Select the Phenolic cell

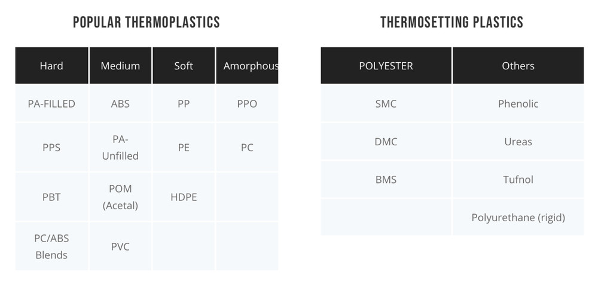pyautogui.click(x=518, y=103)
